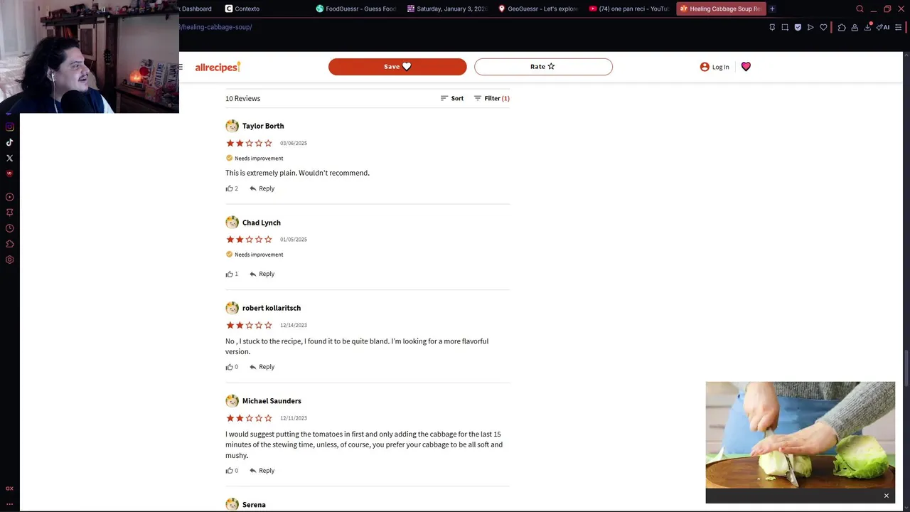Open the Filter (1) dropdown
The width and height of the screenshot is (910, 512).
pos(491,98)
